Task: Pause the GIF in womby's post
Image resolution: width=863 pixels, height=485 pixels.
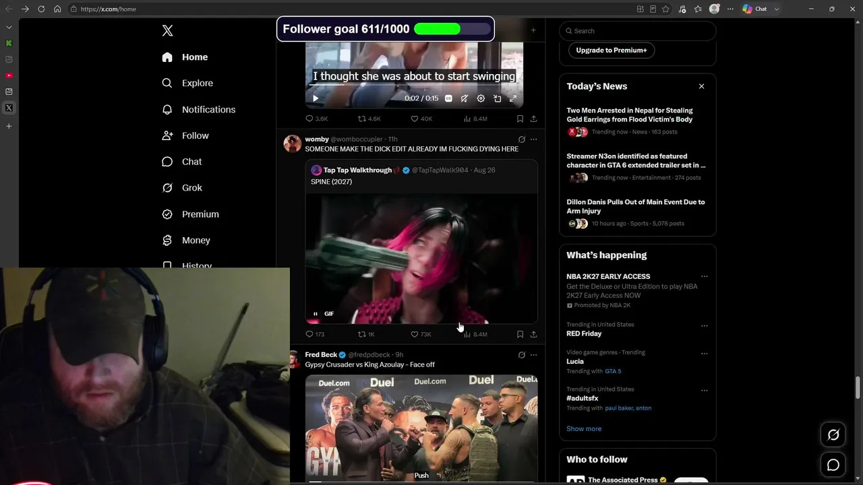Action: (x=316, y=314)
